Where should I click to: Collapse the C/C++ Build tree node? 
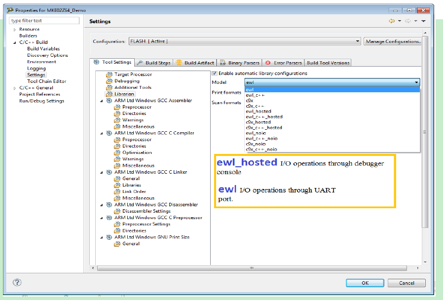[15, 42]
